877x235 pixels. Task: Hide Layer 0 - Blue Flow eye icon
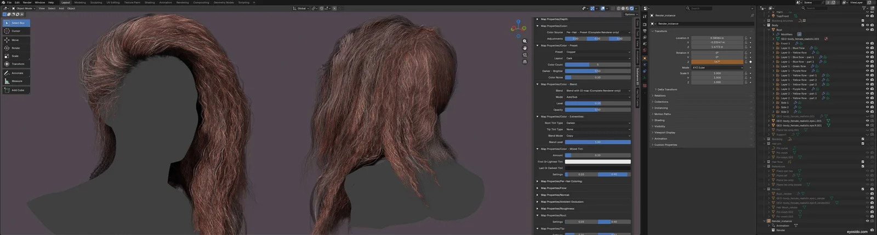[867, 48]
